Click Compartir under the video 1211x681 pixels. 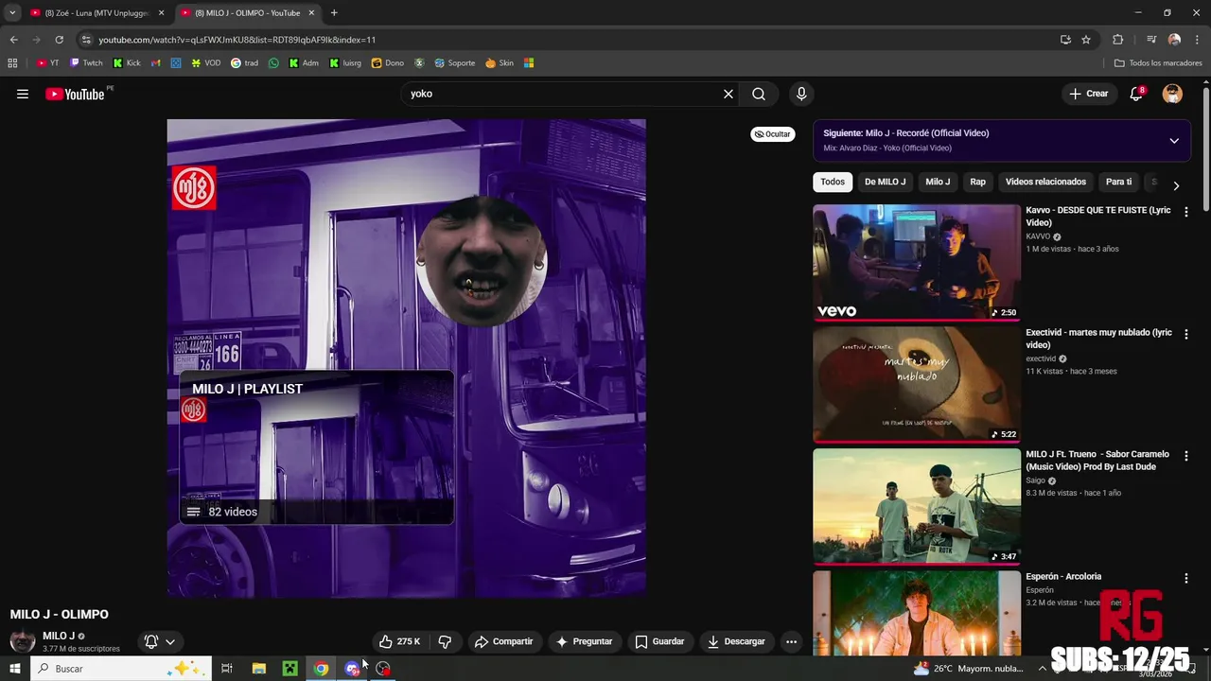504,641
